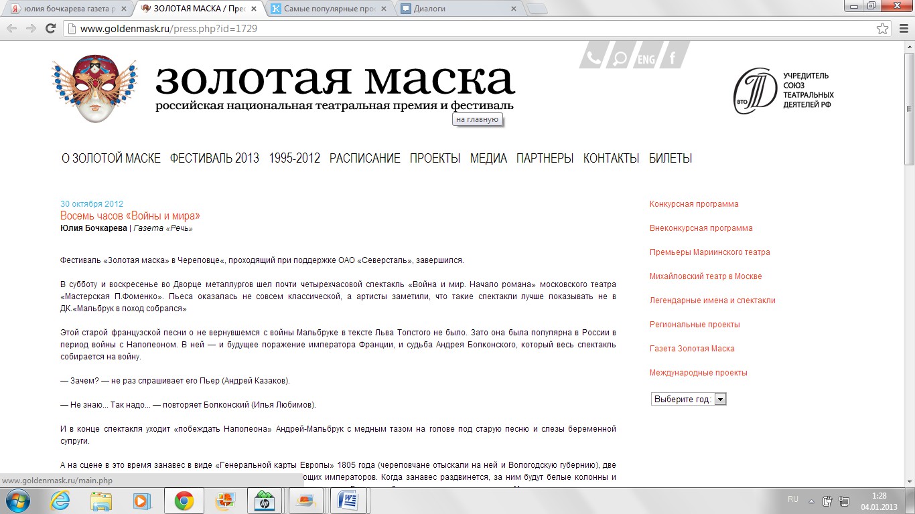Open the «Международные проекты» link
The width and height of the screenshot is (915, 514).
coord(699,373)
